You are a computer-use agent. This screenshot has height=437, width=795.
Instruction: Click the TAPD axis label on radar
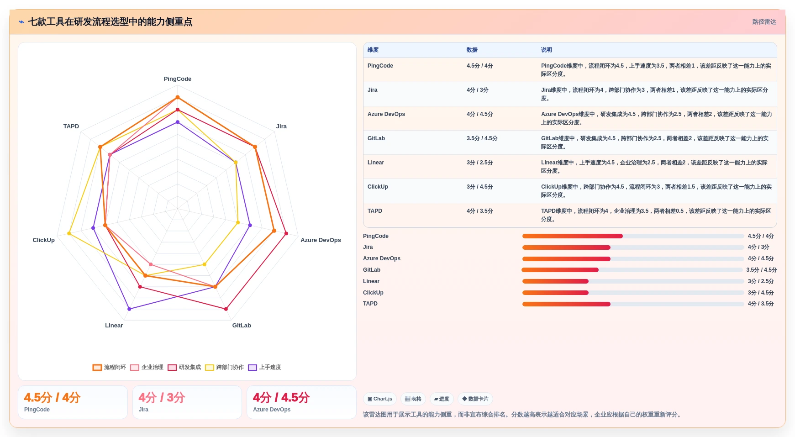pyautogui.click(x=71, y=126)
